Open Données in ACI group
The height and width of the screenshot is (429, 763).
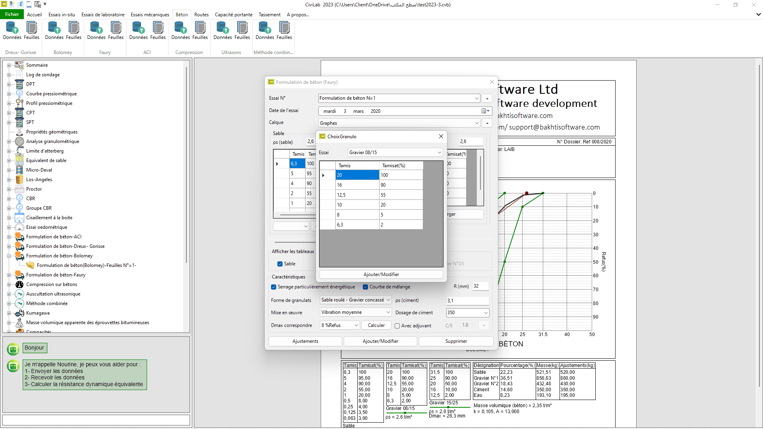[138, 31]
